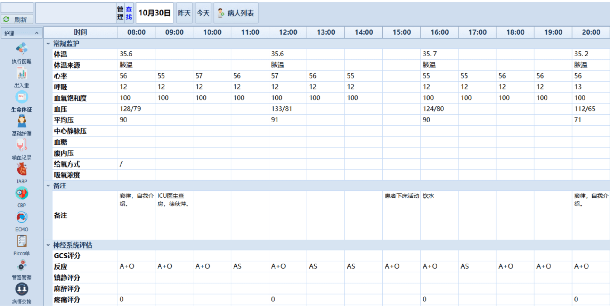610x306 pixels.
Task: Open IABP heart icon
Action: point(22,169)
